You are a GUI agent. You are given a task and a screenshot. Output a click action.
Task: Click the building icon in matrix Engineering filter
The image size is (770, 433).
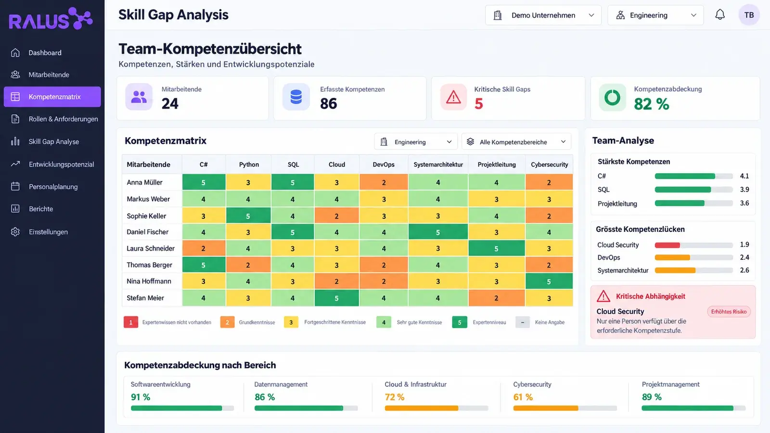[384, 142]
